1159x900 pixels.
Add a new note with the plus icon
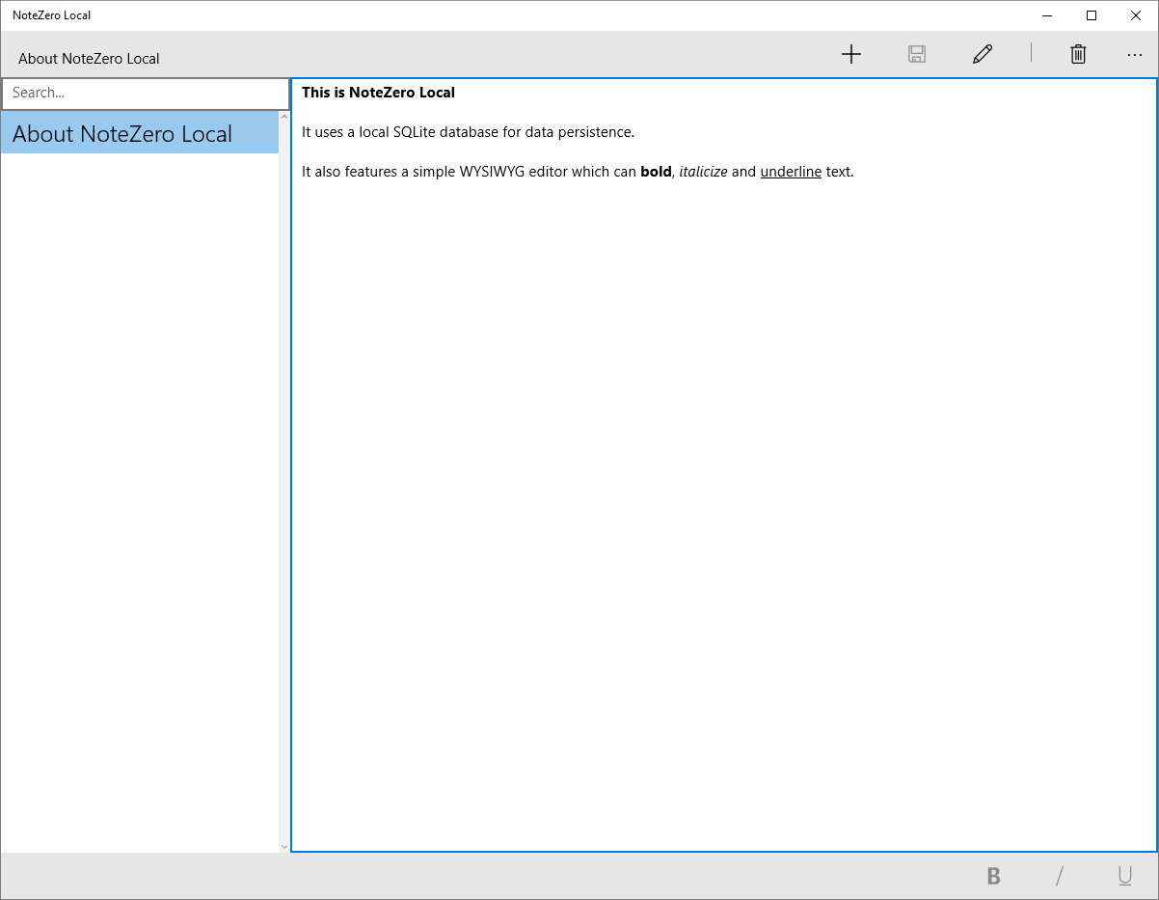[x=850, y=54]
